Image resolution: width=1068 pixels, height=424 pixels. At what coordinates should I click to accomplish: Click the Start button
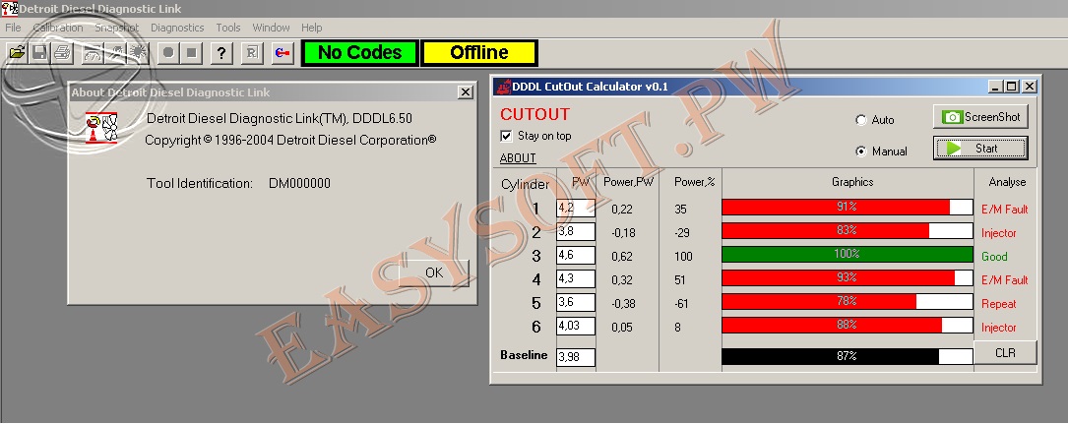pos(980,149)
